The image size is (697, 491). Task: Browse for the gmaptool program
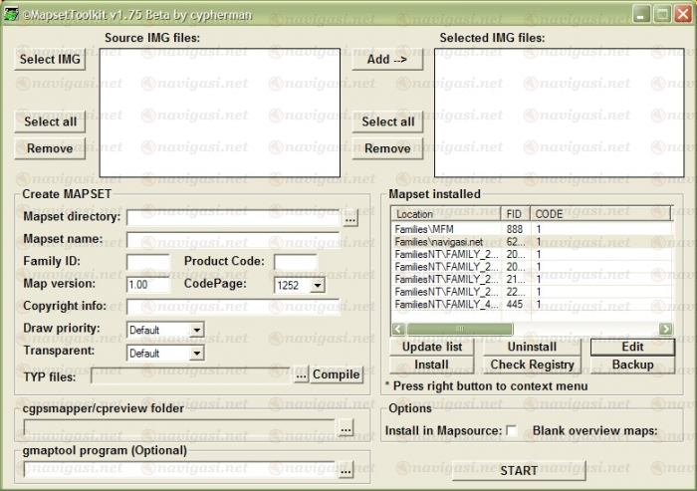pyautogui.click(x=346, y=469)
